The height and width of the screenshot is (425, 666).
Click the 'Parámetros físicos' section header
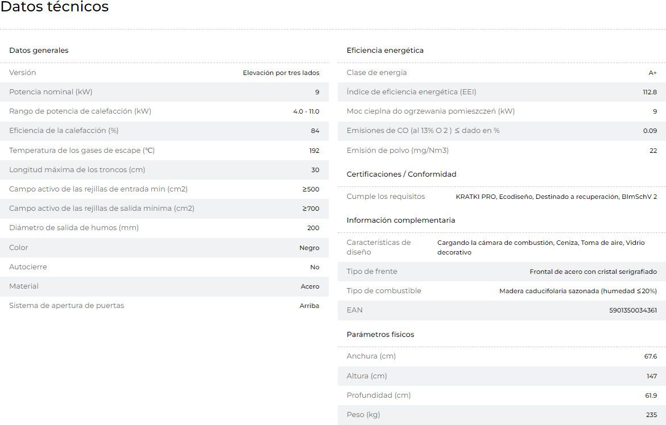(x=380, y=335)
